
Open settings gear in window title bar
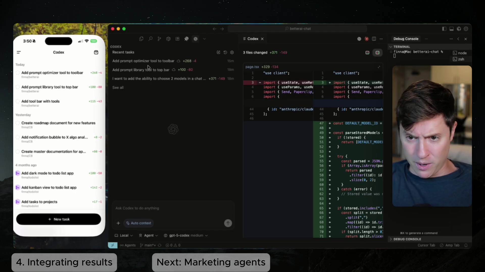click(466, 29)
